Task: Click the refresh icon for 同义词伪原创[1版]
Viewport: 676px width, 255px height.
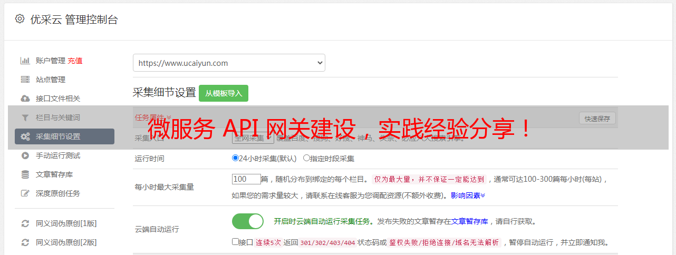Action: tap(25, 223)
